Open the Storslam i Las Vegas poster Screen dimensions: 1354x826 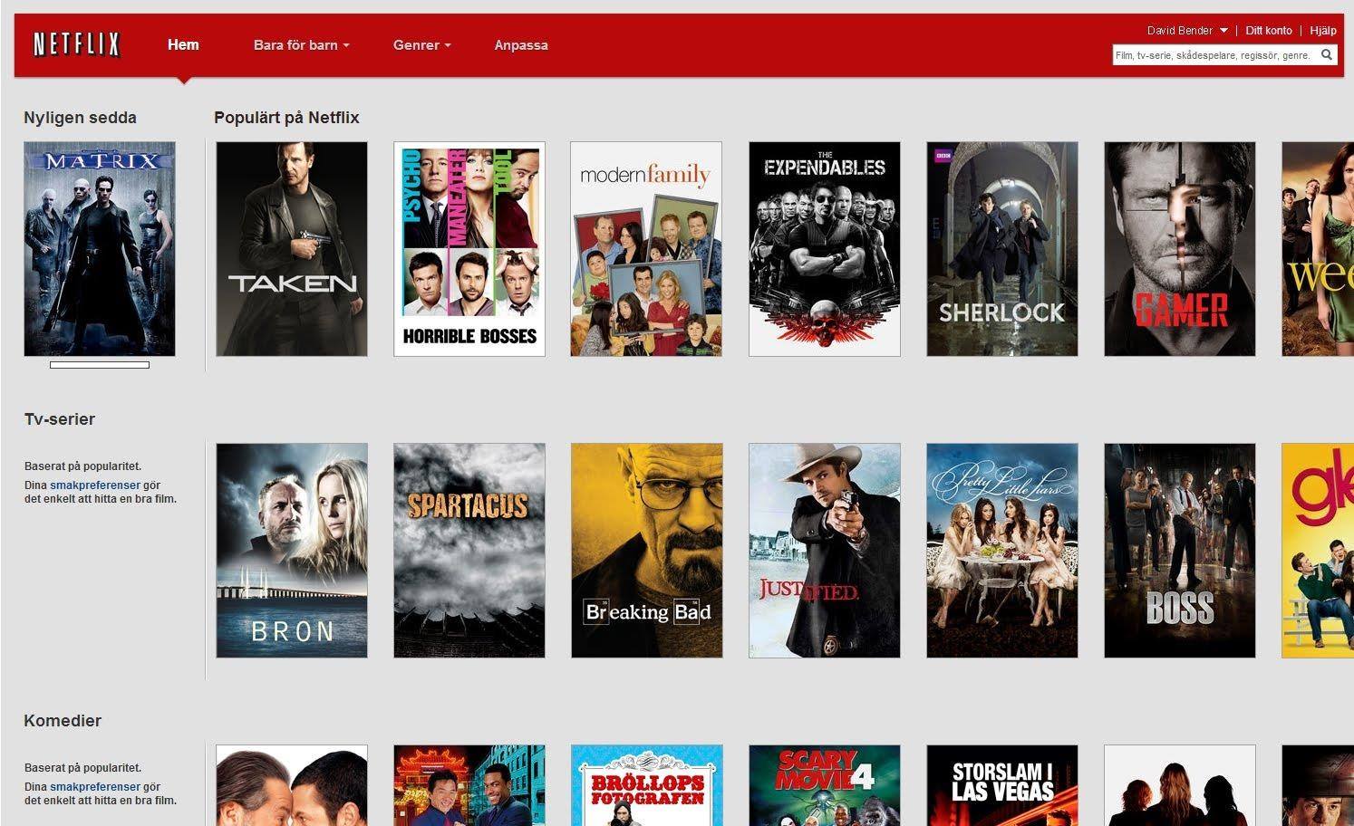coord(1002,785)
